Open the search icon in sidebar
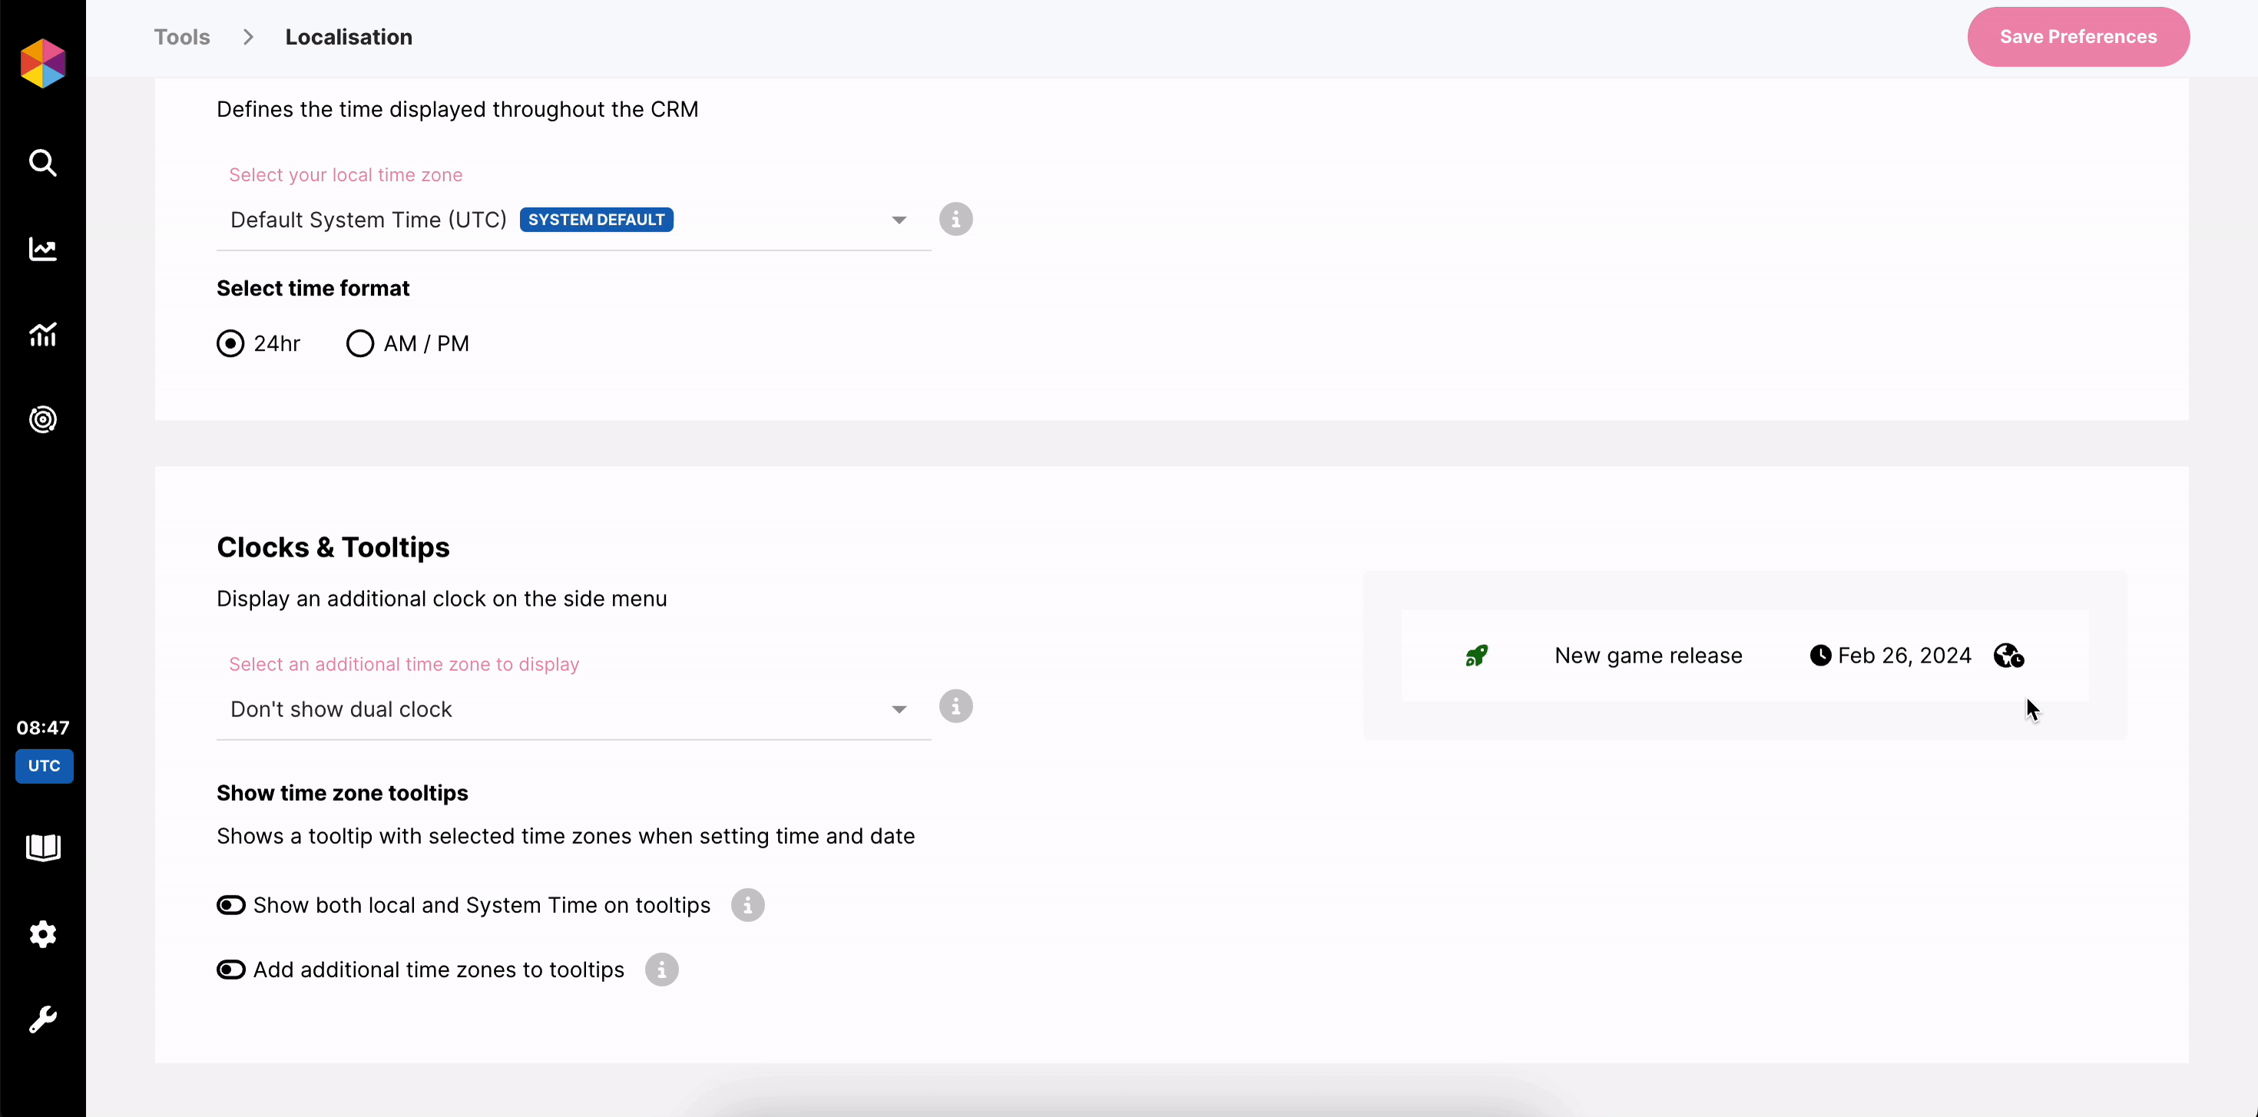This screenshot has width=2258, height=1117. pyautogui.click(x=42, y=163)
